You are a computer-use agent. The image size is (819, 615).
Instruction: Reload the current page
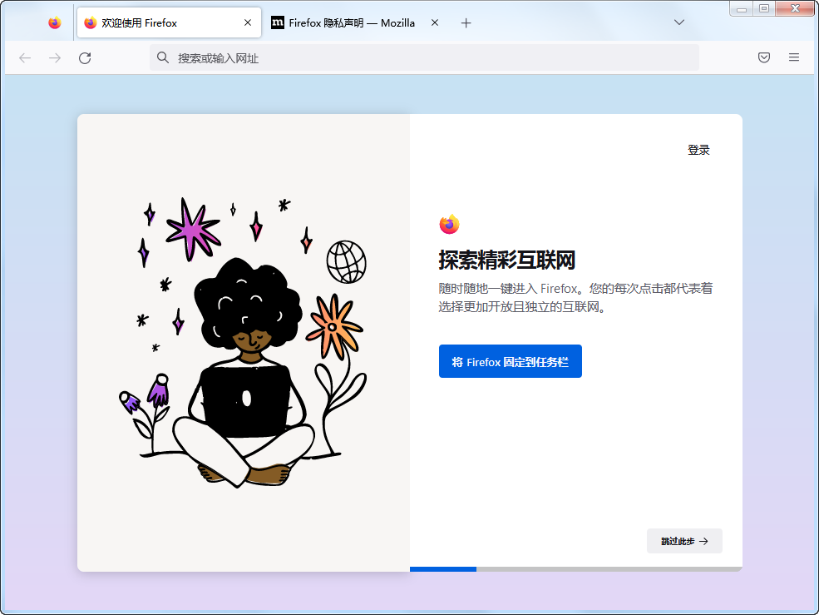click(x=85, y=57)
